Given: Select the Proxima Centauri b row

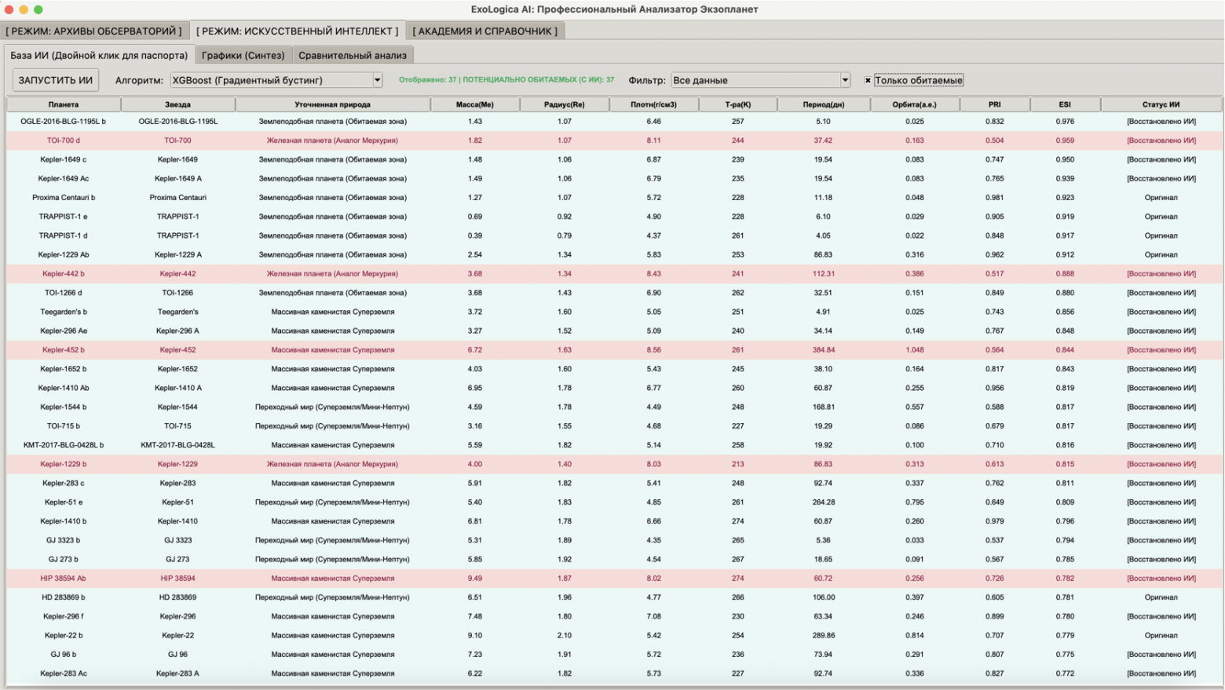Looking at the screenshot, I should pyautogui.click(x=63, y=198).
